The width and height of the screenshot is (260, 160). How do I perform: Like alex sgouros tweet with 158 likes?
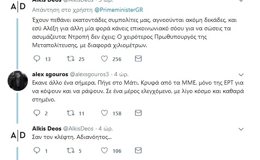click(x=104, y=113)
